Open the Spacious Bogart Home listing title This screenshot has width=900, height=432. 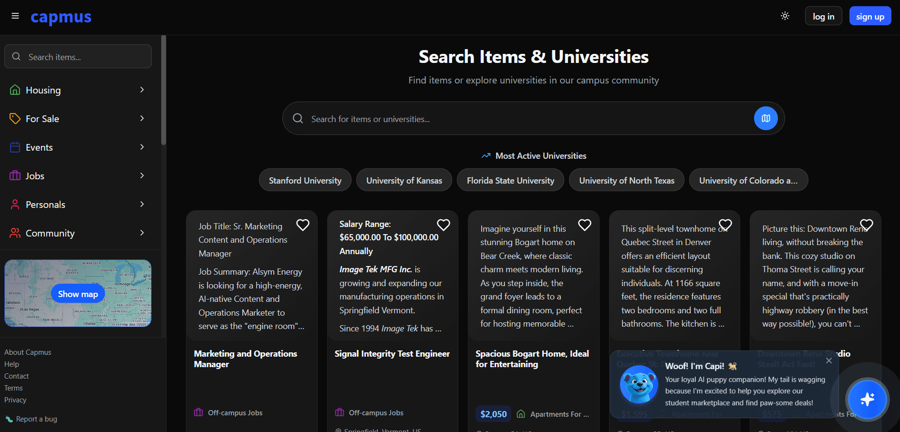click(532, 359)
